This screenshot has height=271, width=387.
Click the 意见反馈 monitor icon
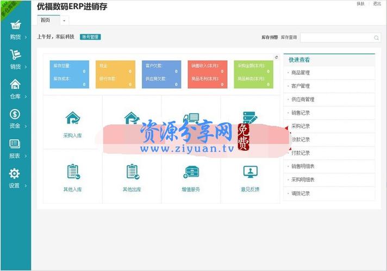(250, 172)
